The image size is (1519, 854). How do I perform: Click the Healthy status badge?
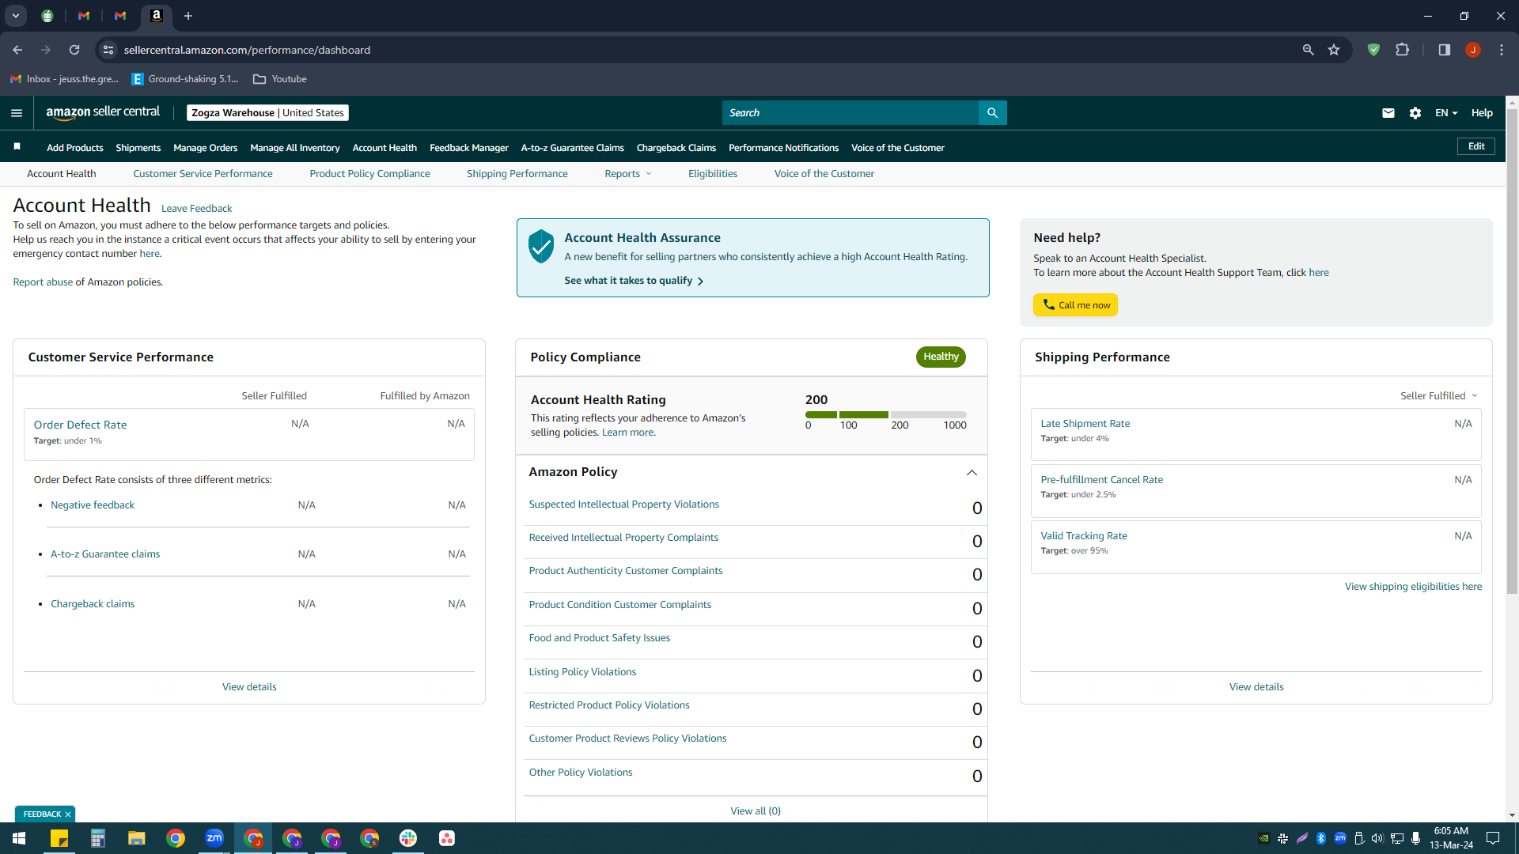coord(941,357)
